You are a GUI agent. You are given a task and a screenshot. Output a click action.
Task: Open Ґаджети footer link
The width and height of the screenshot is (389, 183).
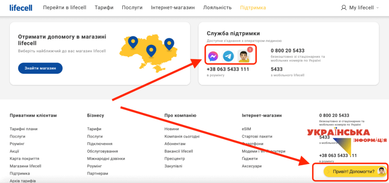250,159
